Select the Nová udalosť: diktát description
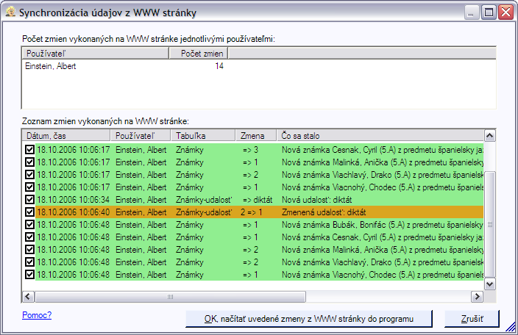 [316, 200]
